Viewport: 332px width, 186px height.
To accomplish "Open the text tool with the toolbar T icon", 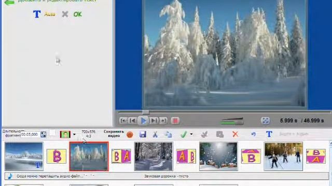I will pos(269,134).
